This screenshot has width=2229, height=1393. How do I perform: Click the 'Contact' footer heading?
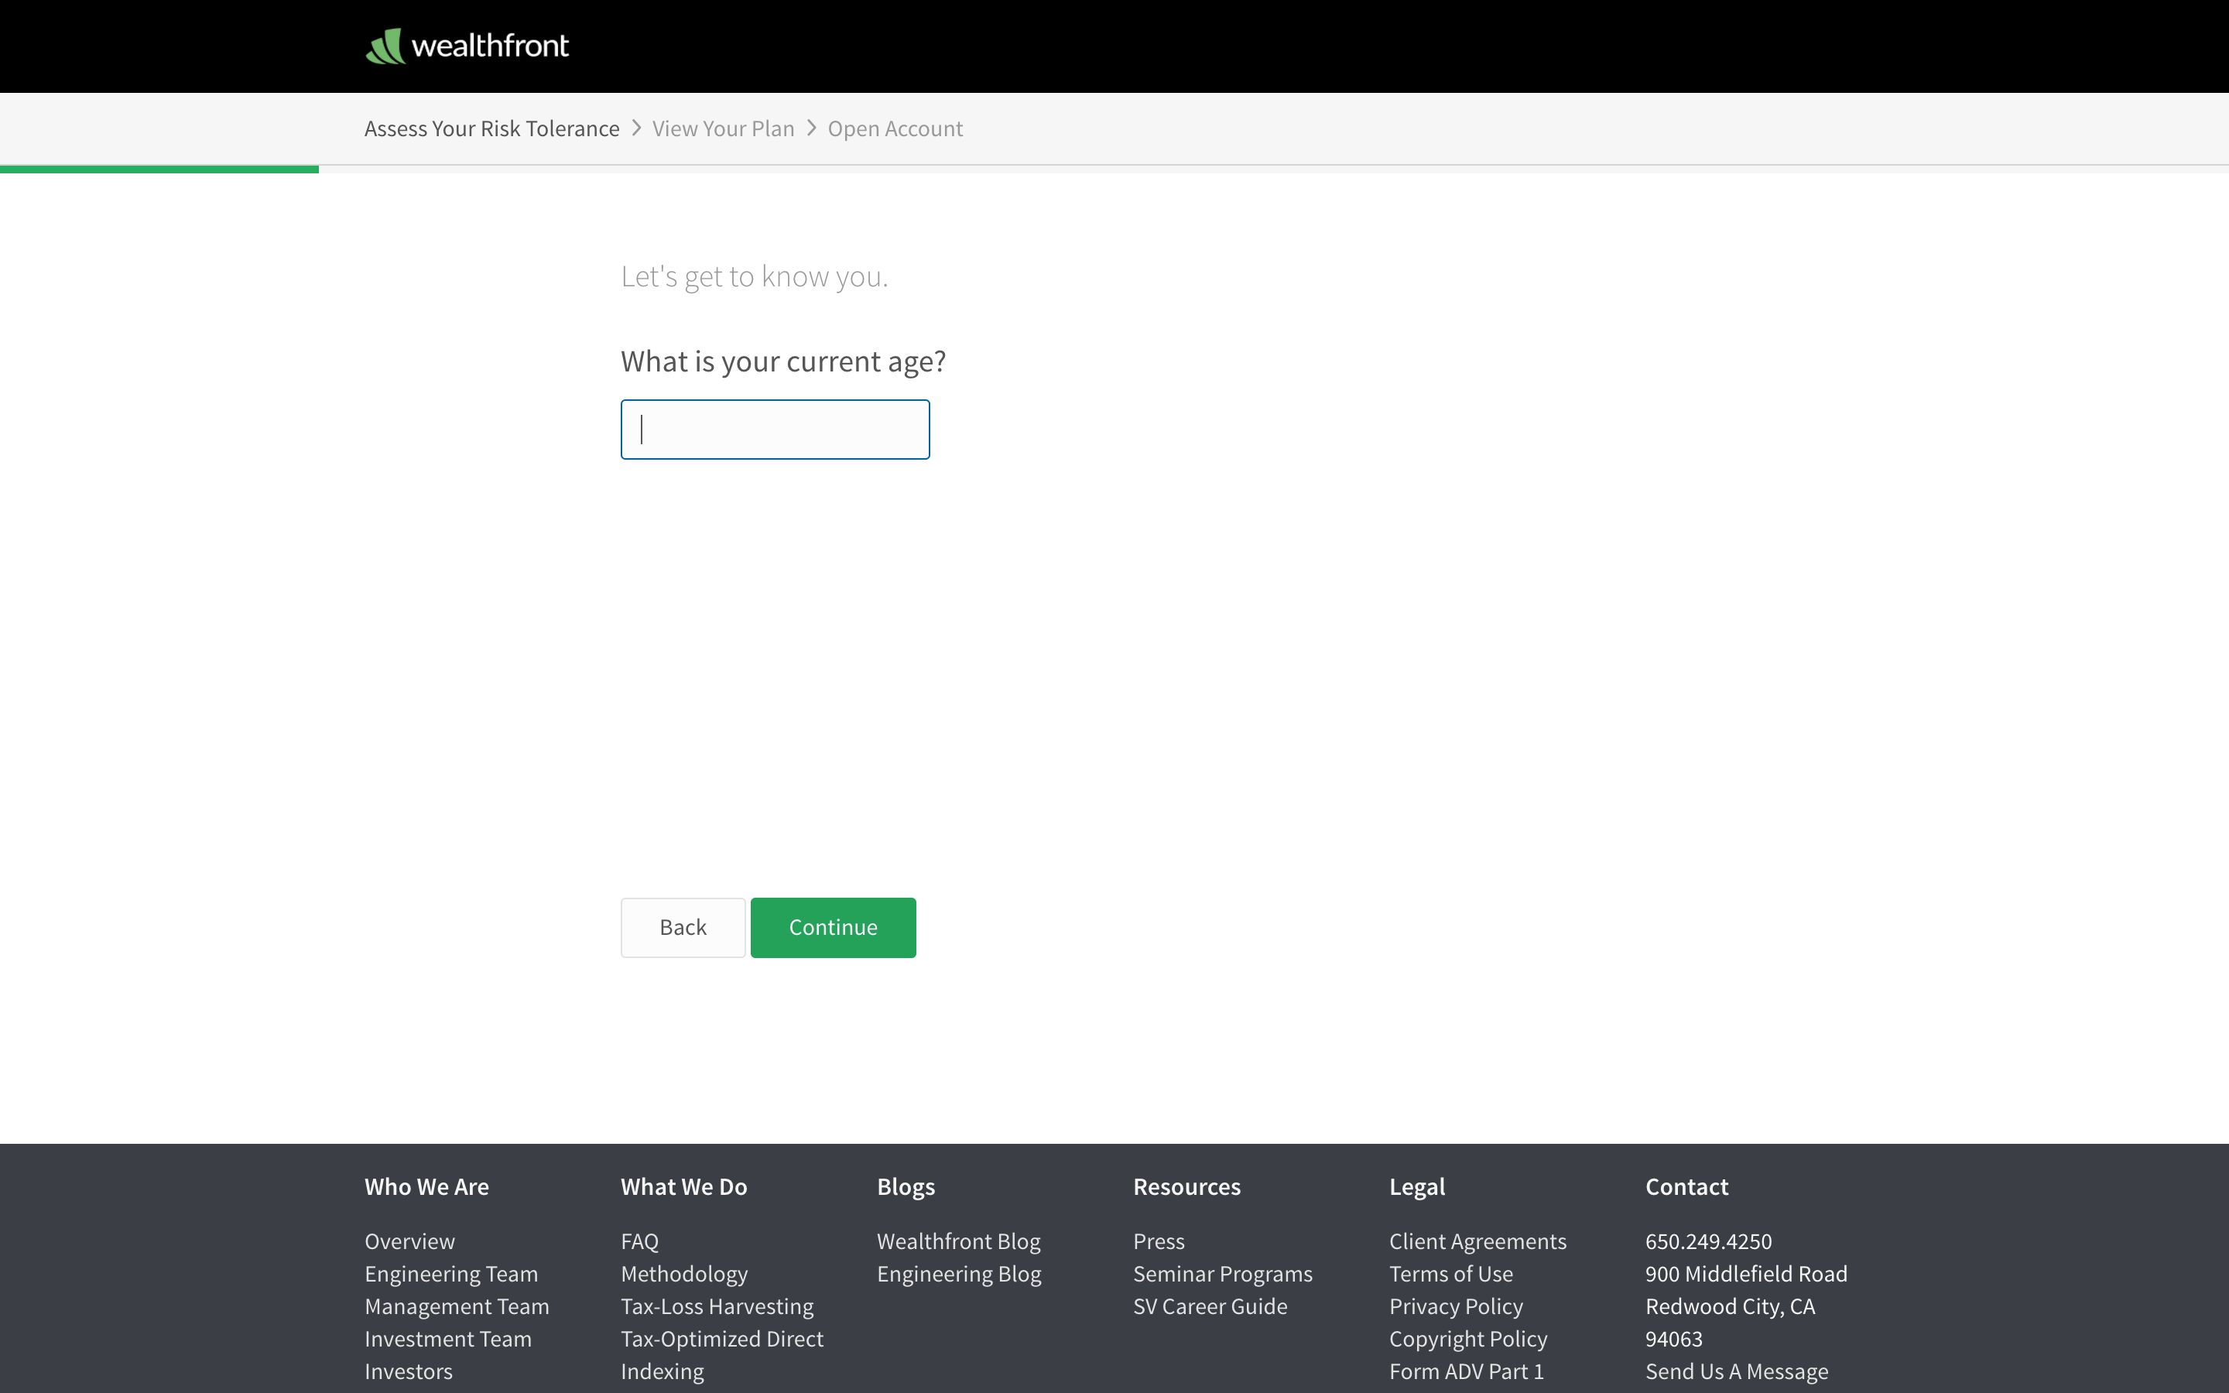click(x=1686, y=1186)
